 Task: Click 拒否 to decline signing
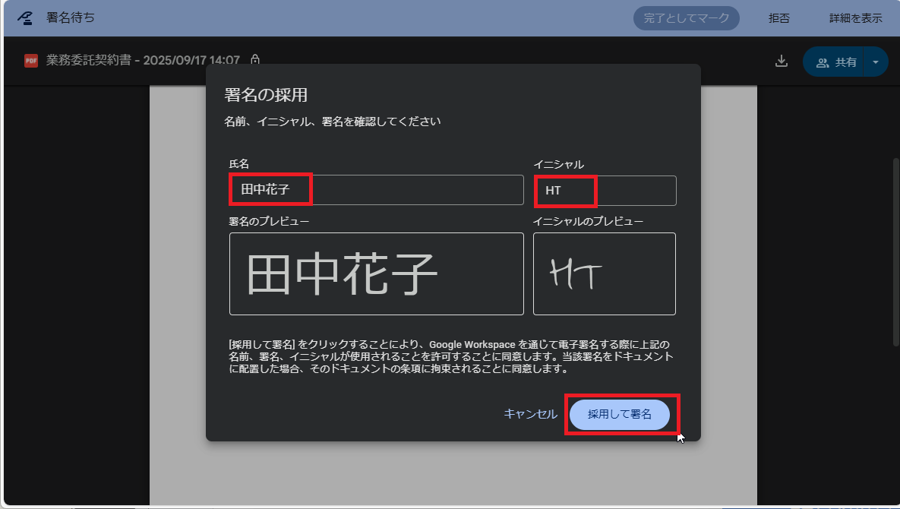778,18
